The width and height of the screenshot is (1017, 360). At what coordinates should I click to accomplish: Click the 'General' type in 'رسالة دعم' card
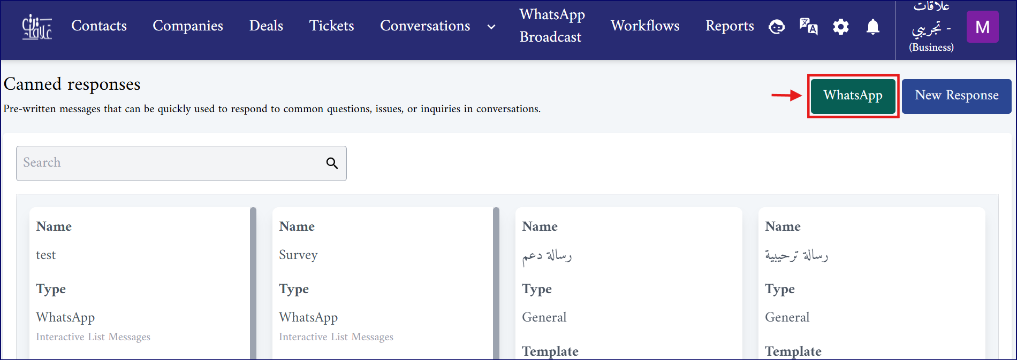coord(544,317)
